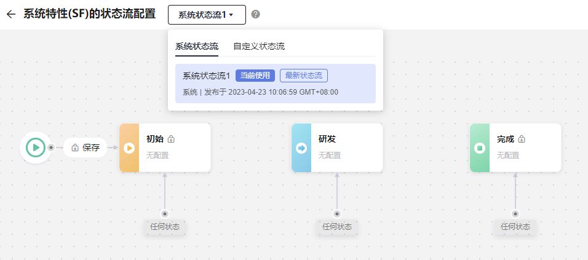The image size is (588, 260).
Task: Click the back arrow icon
Action: (x=10, y=14)
